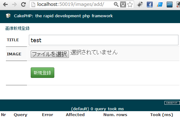Viewport: 180px width, 117px height.
Task: Open the zoom magnifier icon in address bar
Action: tap(116, 5)
